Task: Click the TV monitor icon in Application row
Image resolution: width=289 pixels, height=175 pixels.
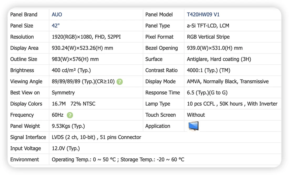Action: pos(194,126)
